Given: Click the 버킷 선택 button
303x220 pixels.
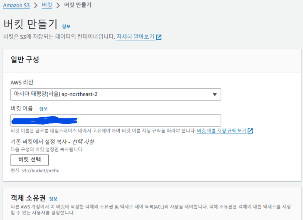Looking at the screenshot, I should [30, 160].
